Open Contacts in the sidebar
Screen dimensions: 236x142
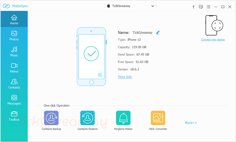click(14, 84)
